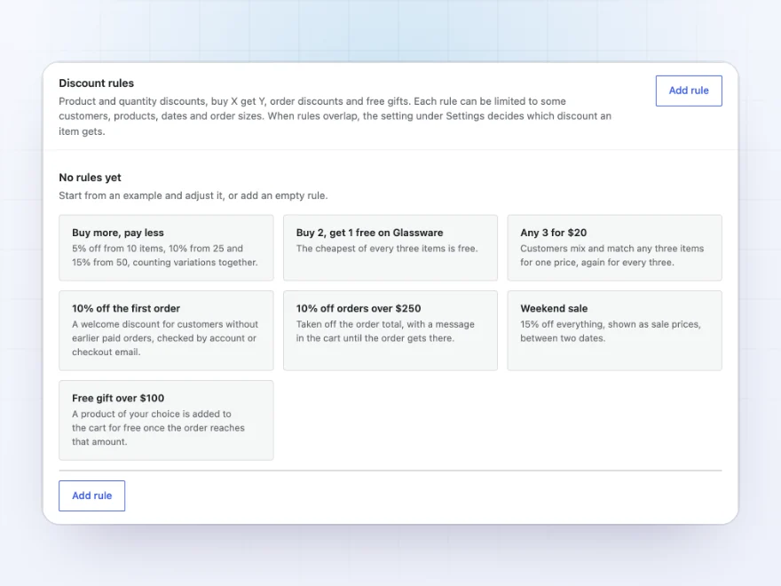
Task: Click the No rules yet heading
Action: [90, 178]
